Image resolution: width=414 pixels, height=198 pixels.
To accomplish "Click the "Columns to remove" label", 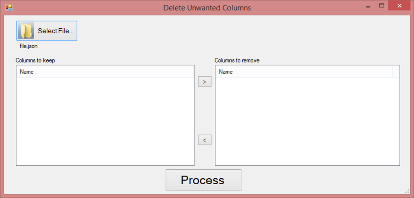I will 237,61.
